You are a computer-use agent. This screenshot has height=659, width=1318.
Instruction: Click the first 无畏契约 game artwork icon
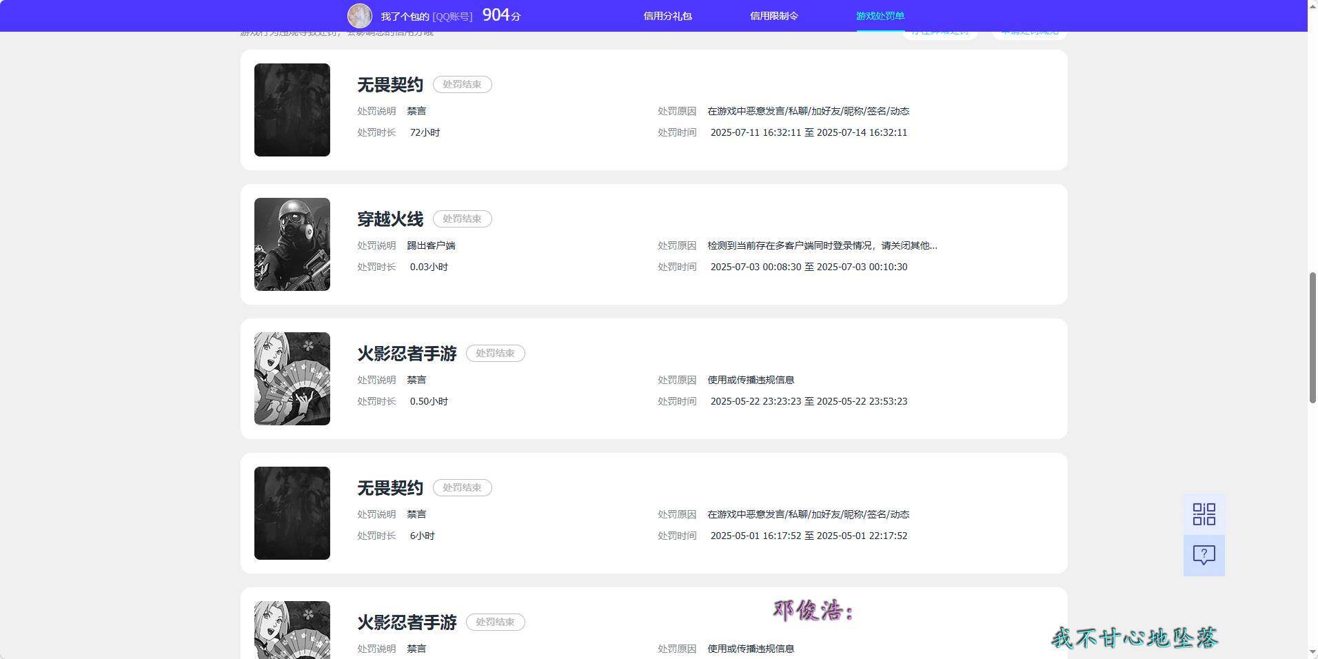[x=292, y=110]
